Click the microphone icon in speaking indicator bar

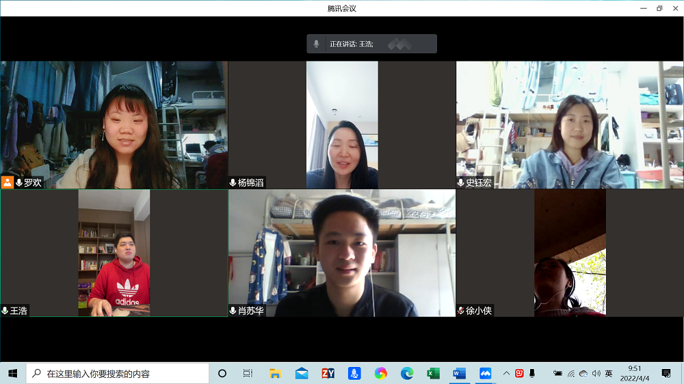(x=316, y=44)
